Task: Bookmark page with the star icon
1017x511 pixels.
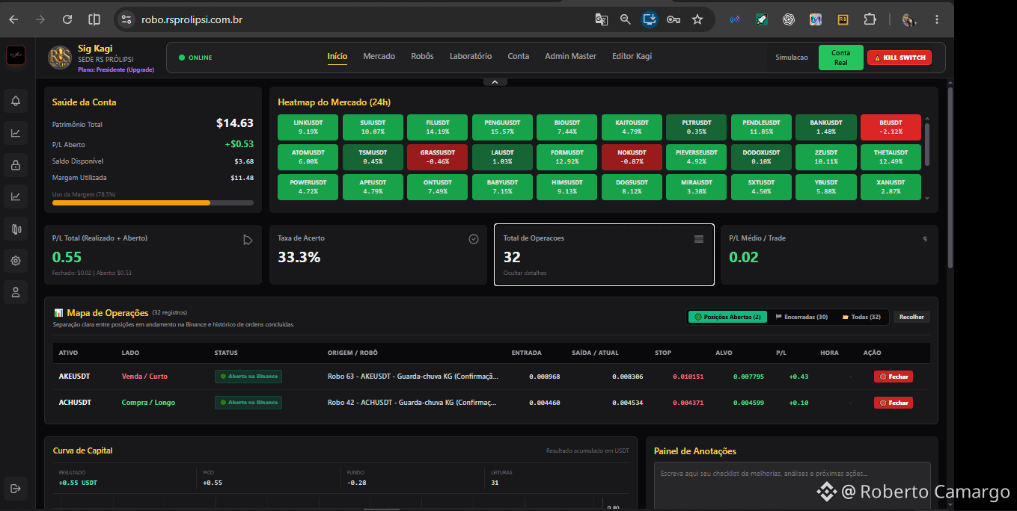Action: [x=697, y=19]
